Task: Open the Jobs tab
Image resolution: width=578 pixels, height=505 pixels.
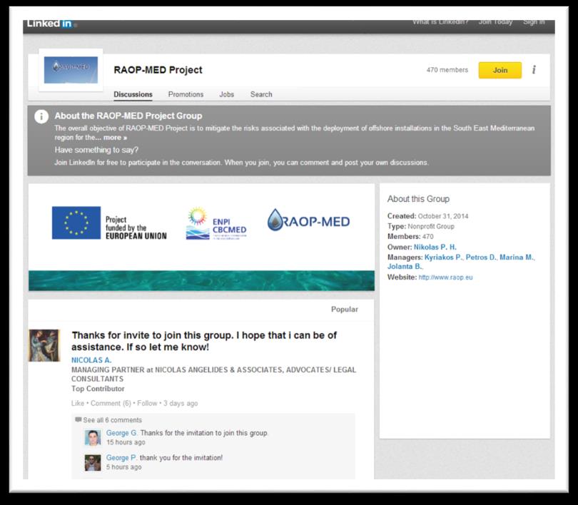Action: coord(227,94)
